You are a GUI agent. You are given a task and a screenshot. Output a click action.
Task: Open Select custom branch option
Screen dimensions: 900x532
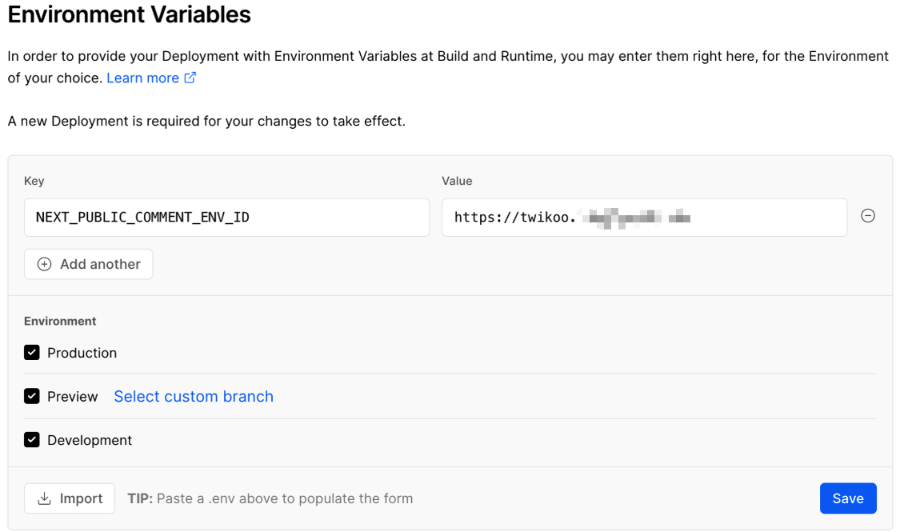(194, 397)
